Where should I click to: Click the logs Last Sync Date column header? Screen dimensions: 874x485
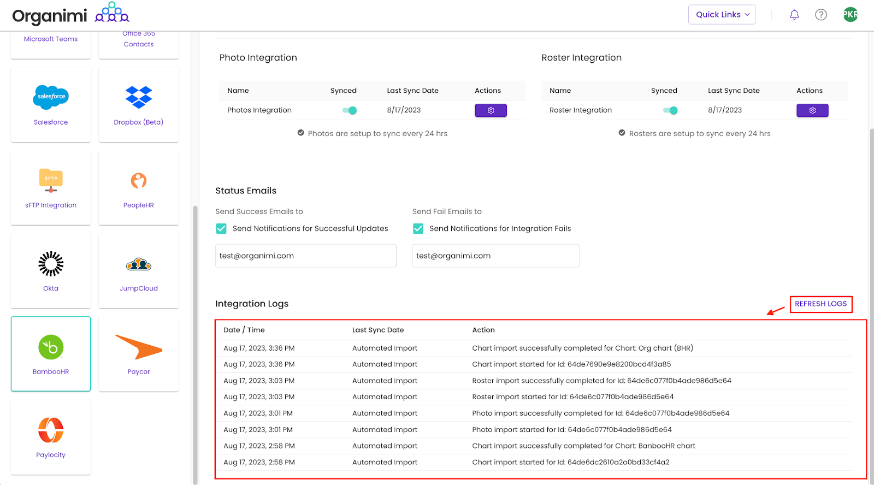(378, 330)
